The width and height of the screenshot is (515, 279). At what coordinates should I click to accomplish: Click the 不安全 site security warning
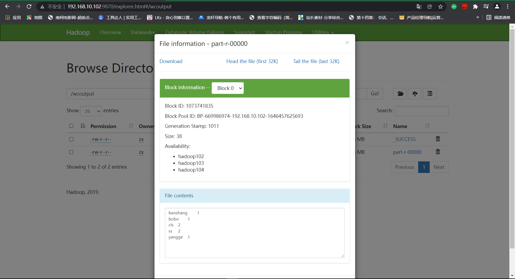[51, 6]
